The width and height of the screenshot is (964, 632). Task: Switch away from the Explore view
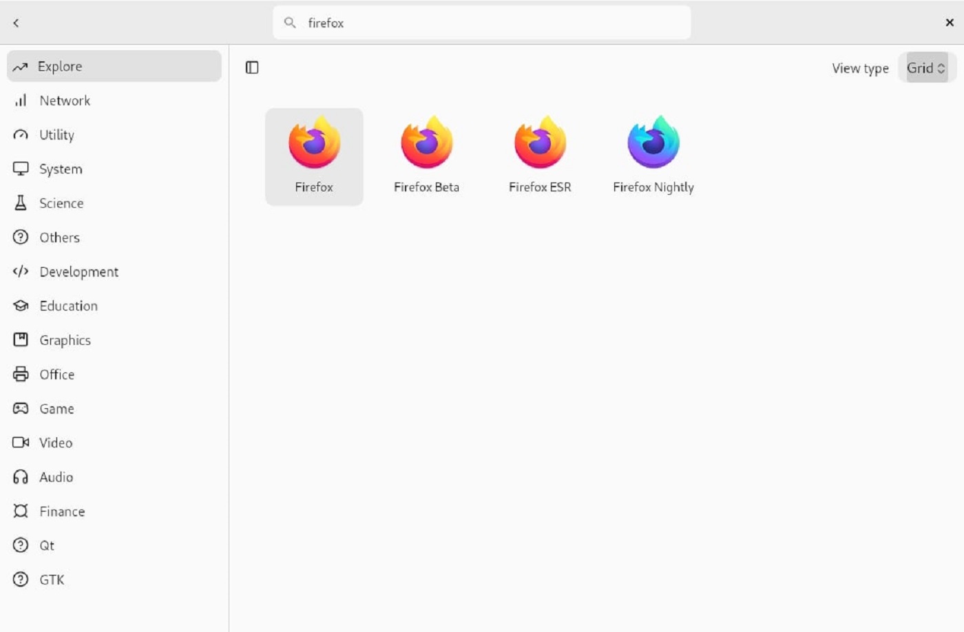click(61, 66)
